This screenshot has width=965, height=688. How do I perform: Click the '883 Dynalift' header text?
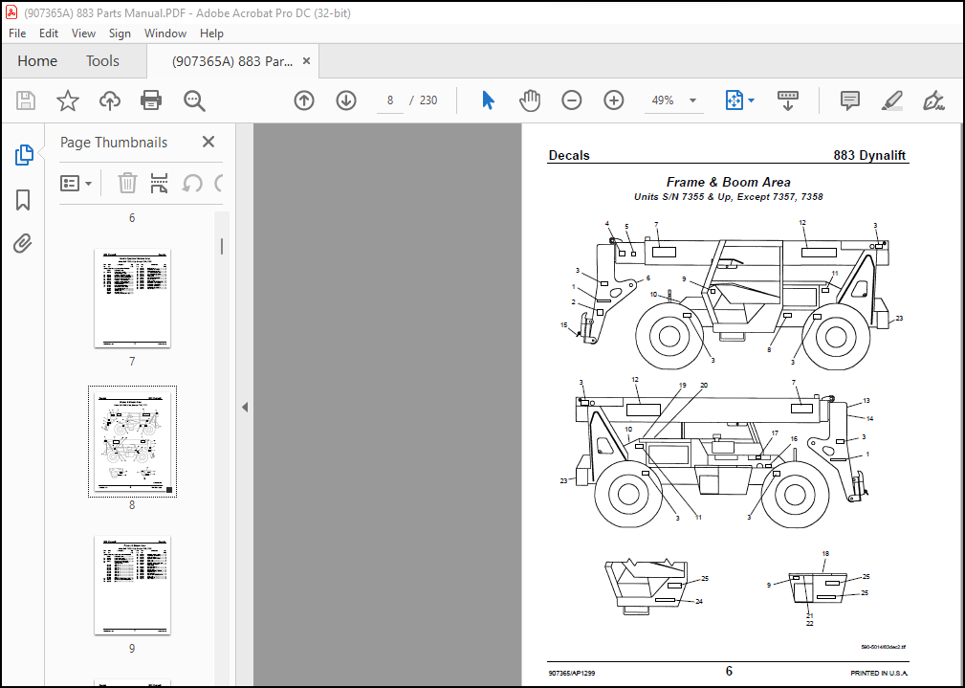click(x=869, y=155)
